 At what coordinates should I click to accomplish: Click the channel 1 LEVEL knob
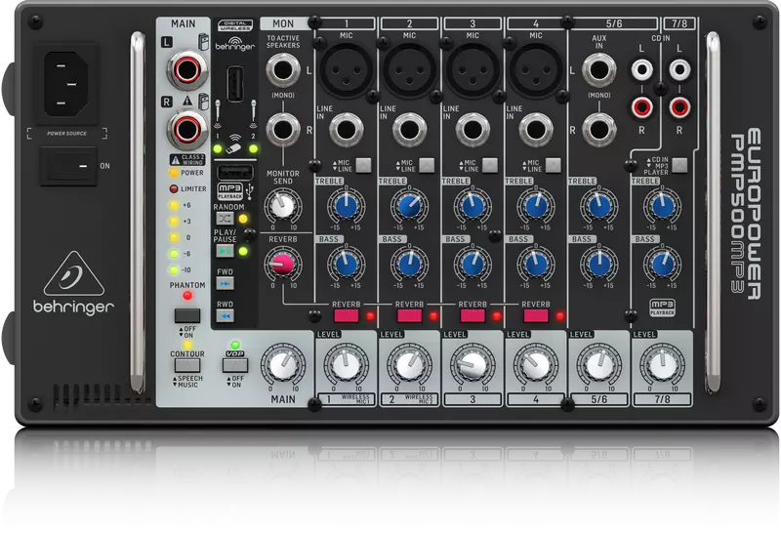pyautogui.click(x=347, y=366)
